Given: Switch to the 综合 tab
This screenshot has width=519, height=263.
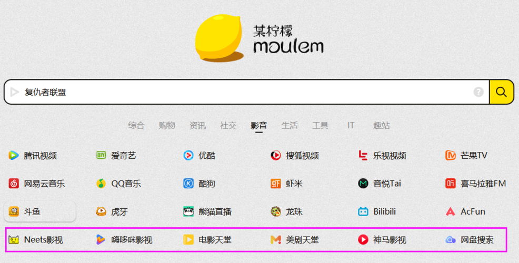Looking at the screenshot, I should [x=136, y=125].
